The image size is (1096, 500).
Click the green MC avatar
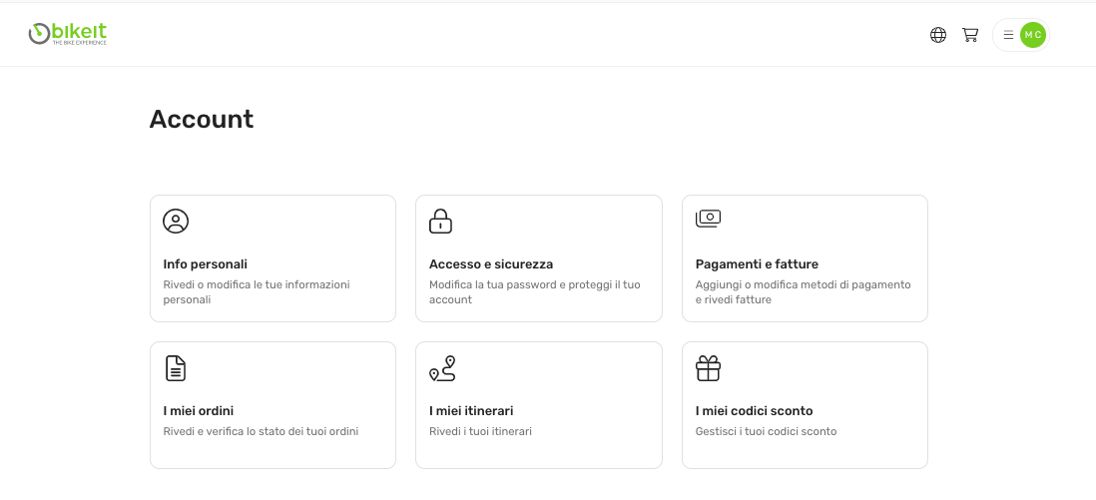1033,35
